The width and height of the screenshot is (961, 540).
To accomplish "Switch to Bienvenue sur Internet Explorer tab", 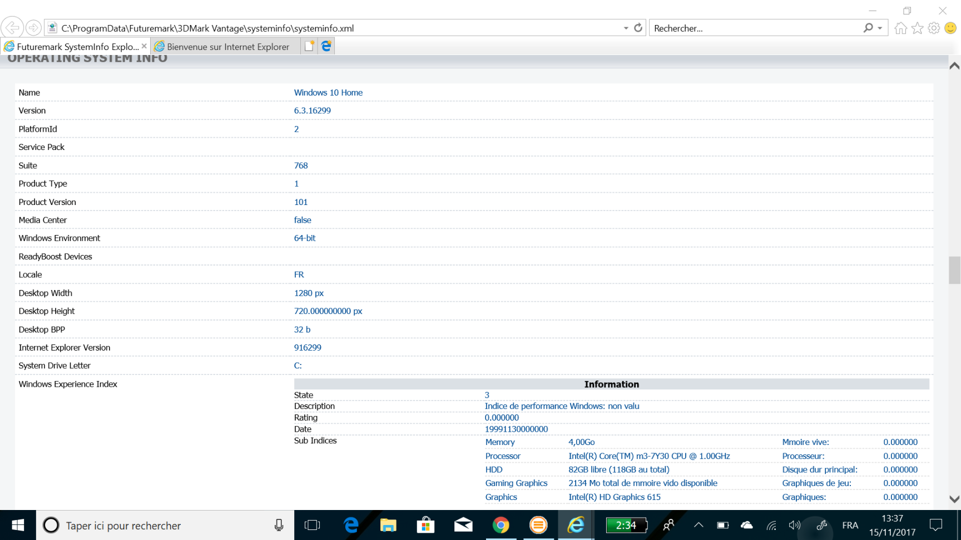I will 227,47.
